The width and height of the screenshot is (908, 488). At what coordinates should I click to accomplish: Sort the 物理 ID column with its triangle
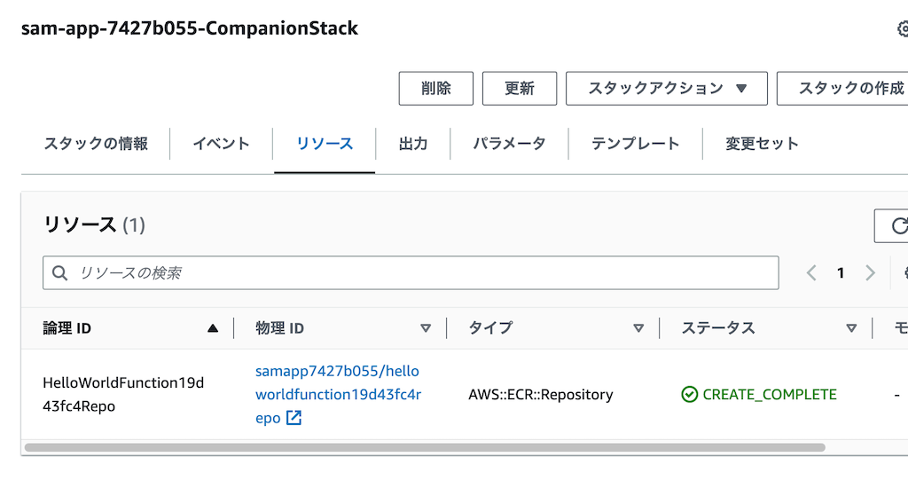(x=426, y=328)
